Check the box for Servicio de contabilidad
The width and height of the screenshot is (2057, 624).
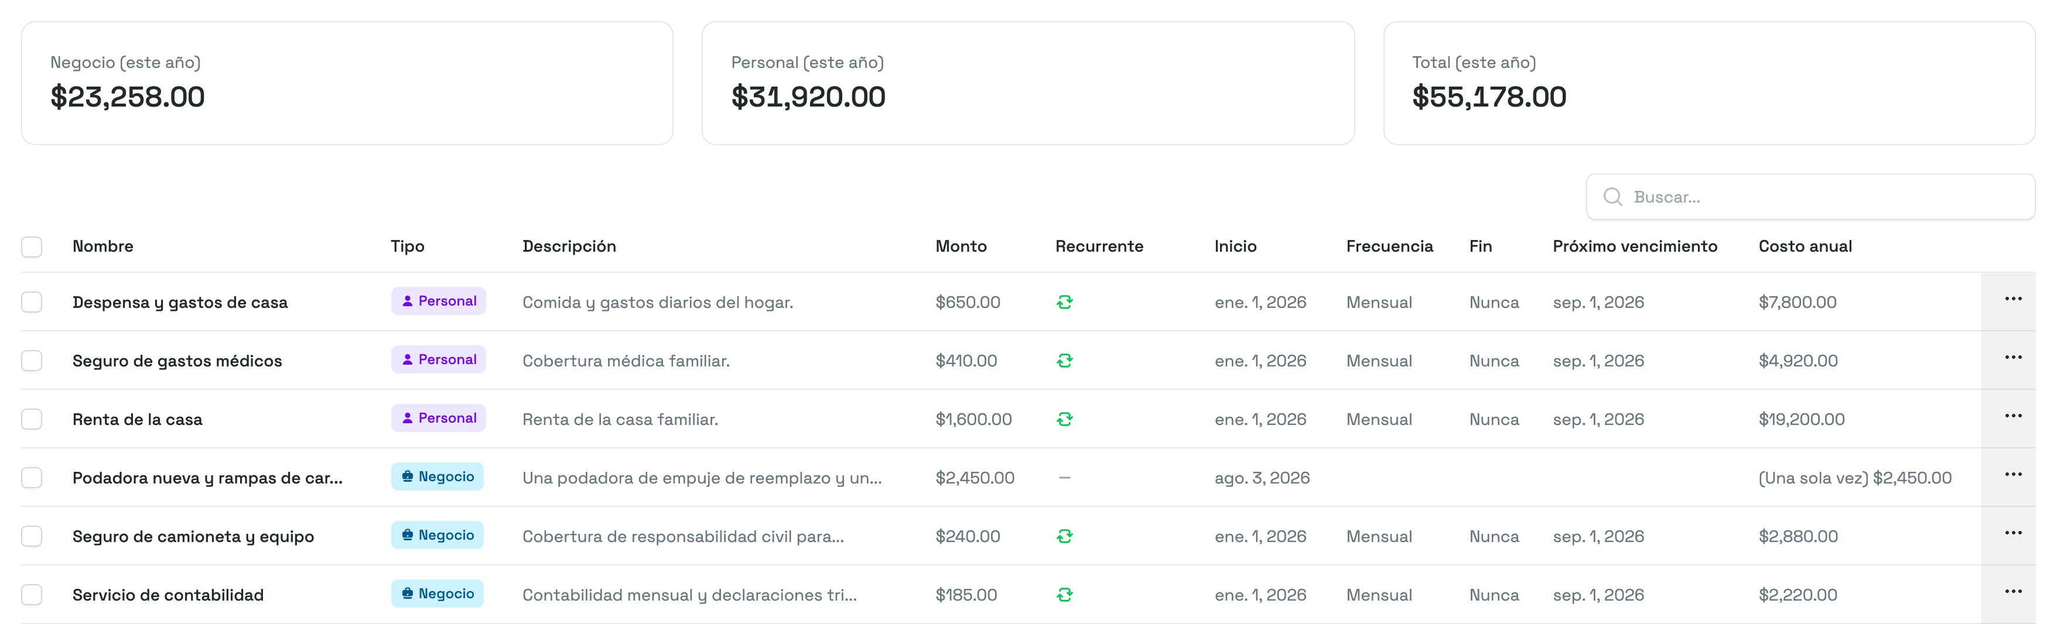(x=32, y=595)
